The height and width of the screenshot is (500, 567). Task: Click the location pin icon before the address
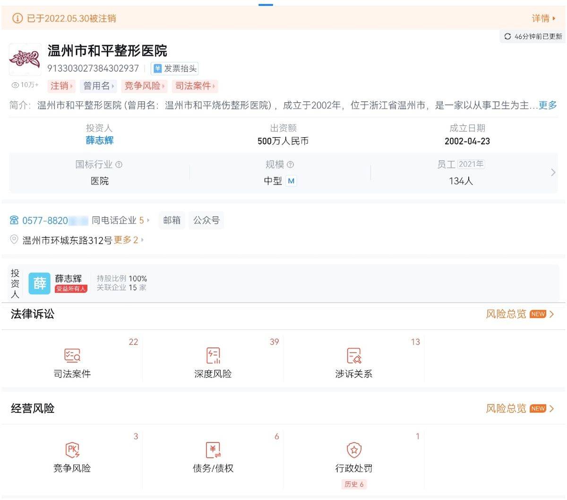tap(15, 240)
